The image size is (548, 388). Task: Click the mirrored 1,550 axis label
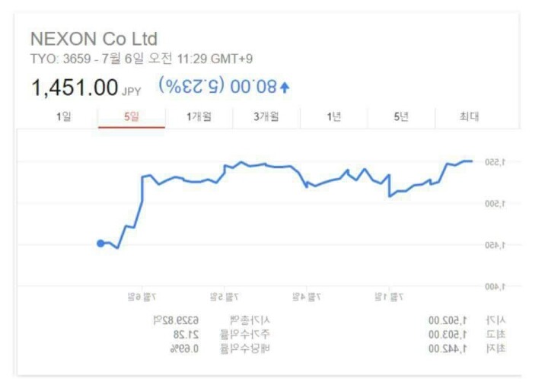495,162
